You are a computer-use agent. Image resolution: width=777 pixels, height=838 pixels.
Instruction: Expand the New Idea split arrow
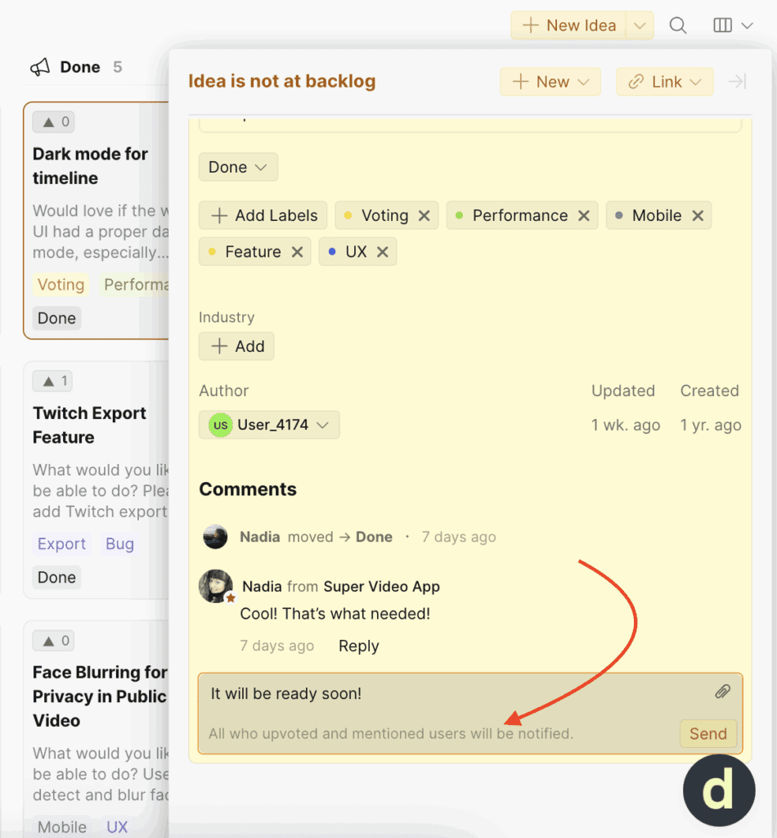point(640,25)
